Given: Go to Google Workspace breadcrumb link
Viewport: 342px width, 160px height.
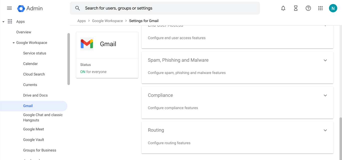Looking at the screenshot, I should [107, 21].
